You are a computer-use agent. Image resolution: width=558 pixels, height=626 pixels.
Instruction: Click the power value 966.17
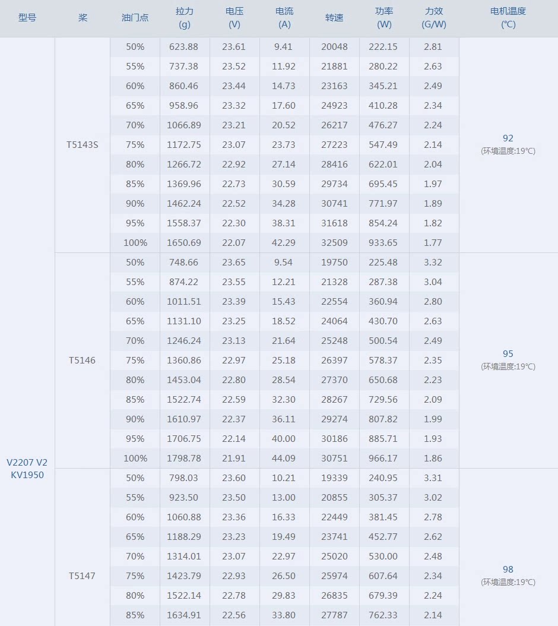[x=384, y=459]
